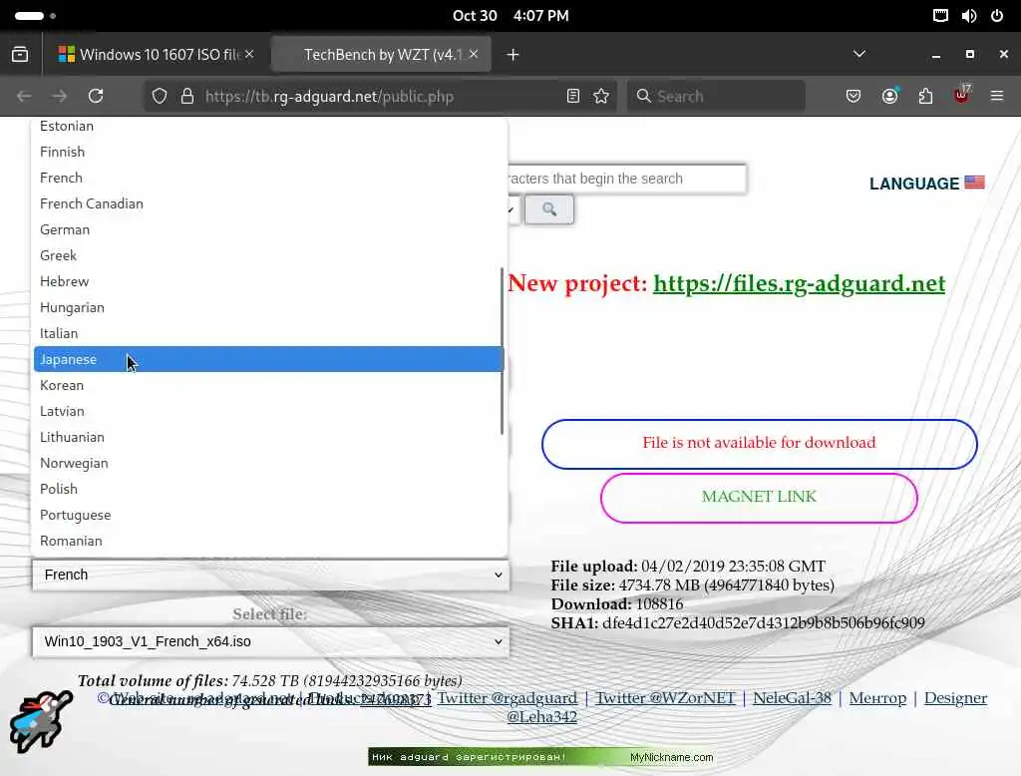Select Lithuanian language option
1021x776 pixels.
point(269,437)
